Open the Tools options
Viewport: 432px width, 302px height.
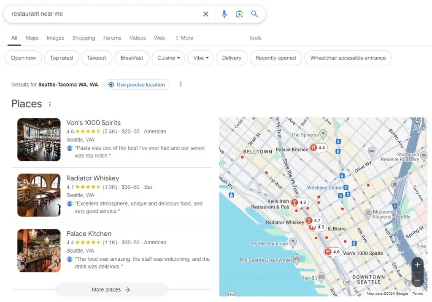[255, 38]
